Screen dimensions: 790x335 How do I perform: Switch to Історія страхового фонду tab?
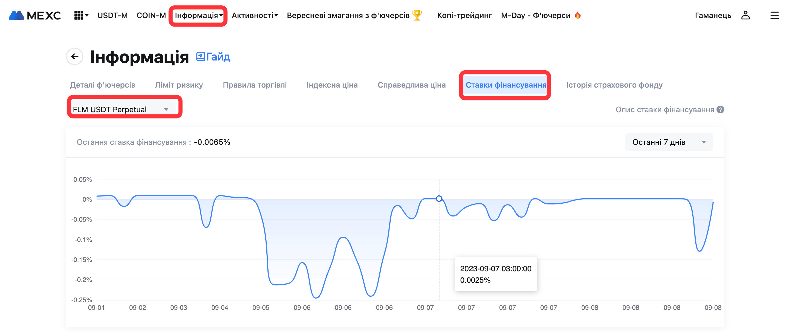pos(614,85)
